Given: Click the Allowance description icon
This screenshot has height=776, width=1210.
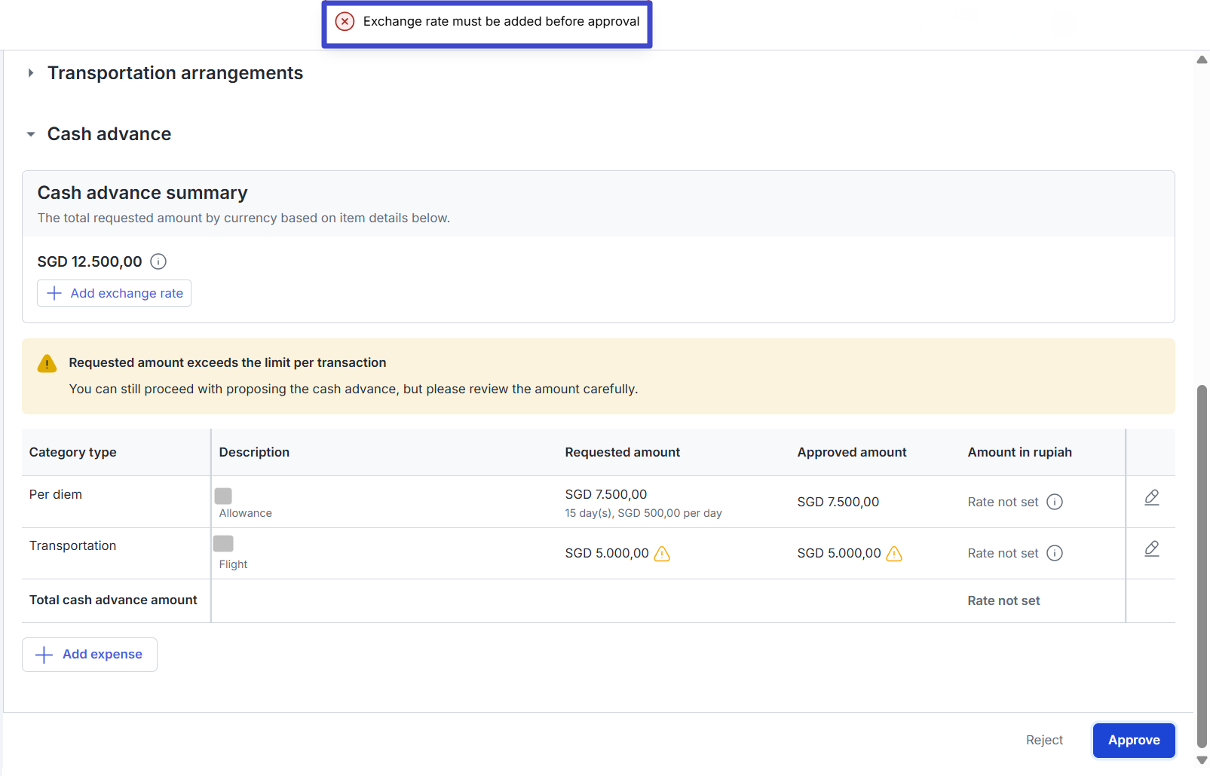Looking at the screenshot, I should point(223,496).
